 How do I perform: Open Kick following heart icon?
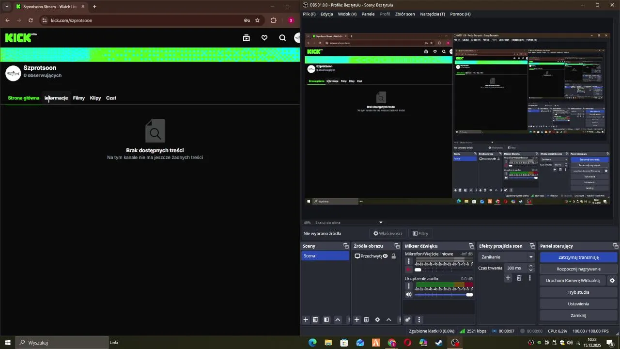click(264, 38)
